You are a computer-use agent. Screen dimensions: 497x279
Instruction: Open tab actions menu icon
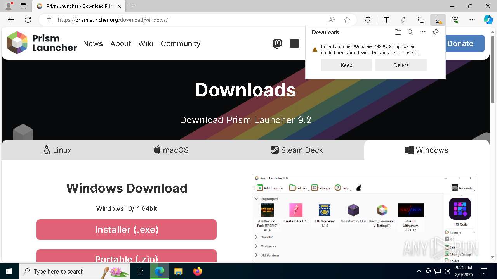[x=23, y=6]
